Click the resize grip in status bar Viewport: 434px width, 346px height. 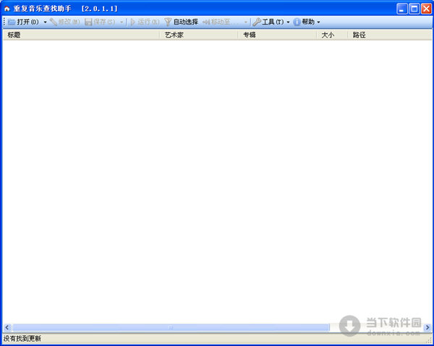tap(429, 341)
